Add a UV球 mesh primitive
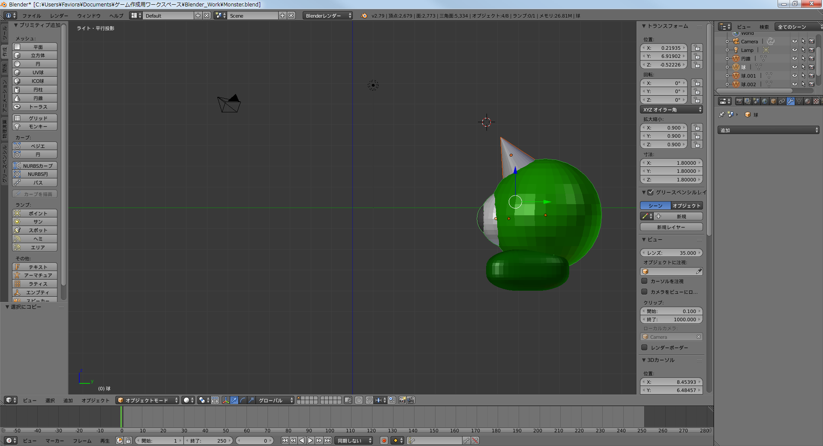 35,72
